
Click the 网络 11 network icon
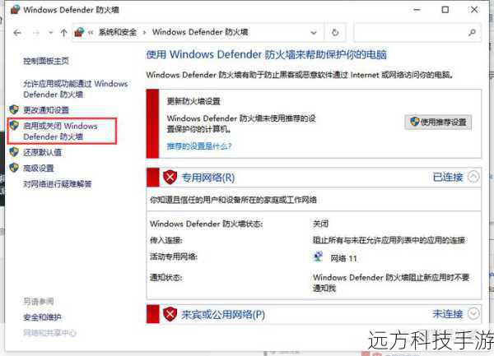(318, 257)
